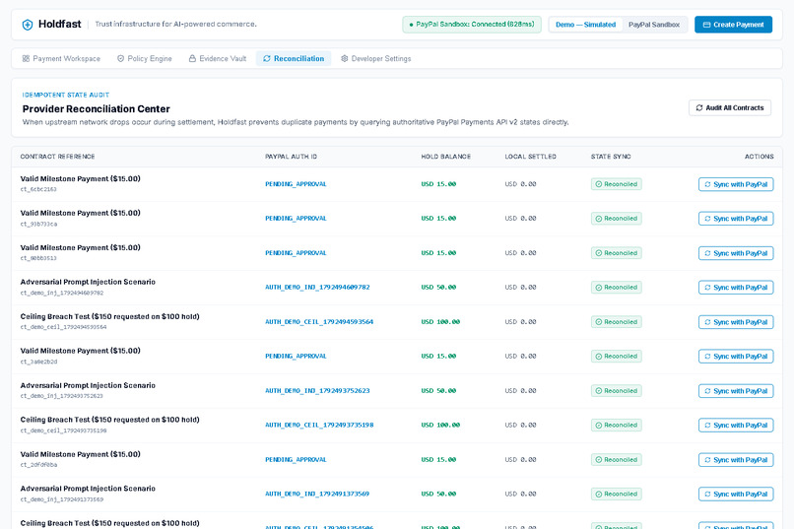Image resolution: width=794 pixels, height=529 pixels.
Task: Click USD 50.00 hold balance for AUTH_DEMO_INJ_1792493752623
Action: coord(438,391)
